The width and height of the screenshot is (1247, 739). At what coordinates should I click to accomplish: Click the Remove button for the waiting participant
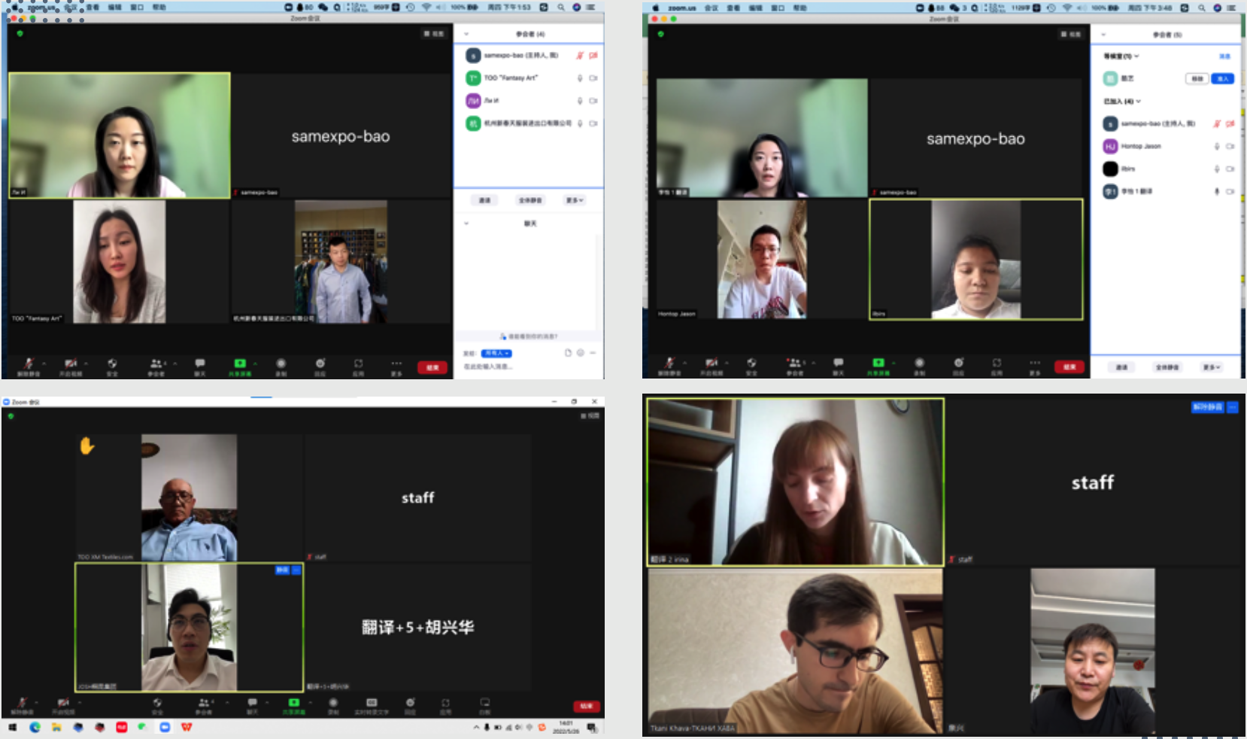[x=1197, y=79]
